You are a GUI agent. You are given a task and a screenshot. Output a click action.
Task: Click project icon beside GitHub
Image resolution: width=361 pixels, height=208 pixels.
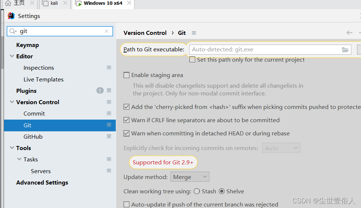(x=109, y=136)
